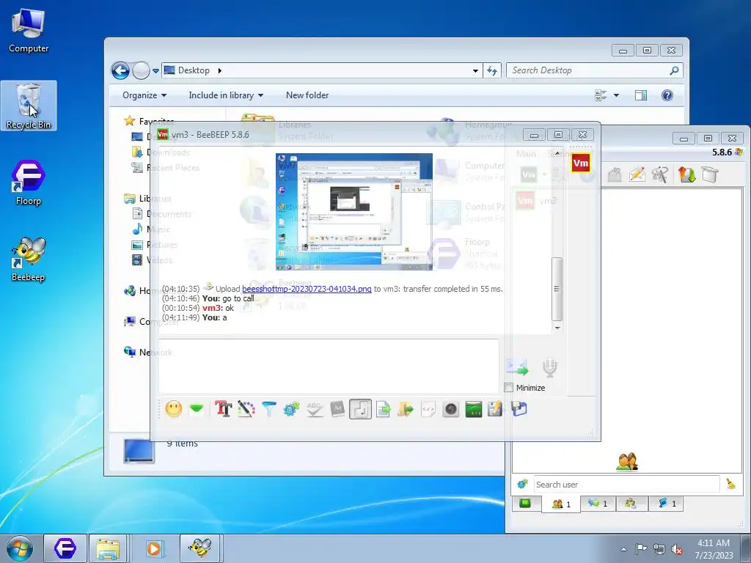Screen dimensions: 751x563
Task: Switch to the groups tab
Action: tap(631, 504)
